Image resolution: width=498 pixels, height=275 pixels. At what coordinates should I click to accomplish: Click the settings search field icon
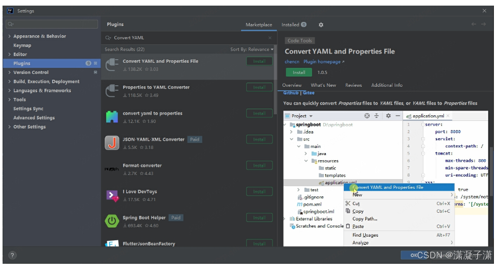point(11,24)
